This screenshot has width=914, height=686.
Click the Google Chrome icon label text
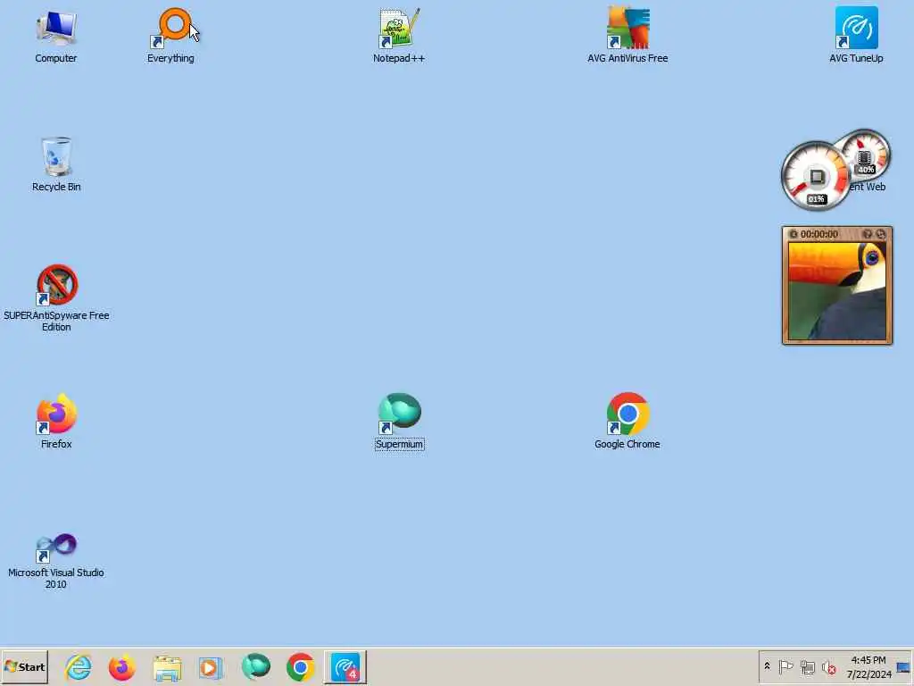(x=627, y=444)
